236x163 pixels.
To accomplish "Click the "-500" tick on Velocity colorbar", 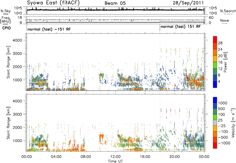I will [x=223, y=137].
